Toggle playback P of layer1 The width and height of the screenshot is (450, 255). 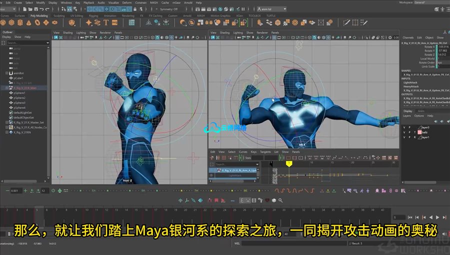tap(410, 137)
